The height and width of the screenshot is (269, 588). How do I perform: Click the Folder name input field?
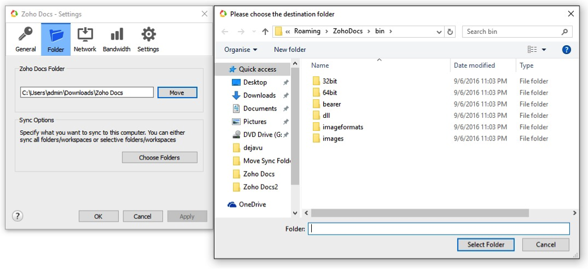pos(439,229)
